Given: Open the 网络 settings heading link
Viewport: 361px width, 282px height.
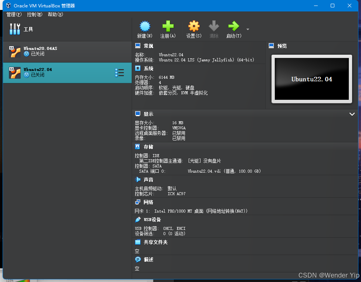Looking at the screenshot, I should click(148, 202).
